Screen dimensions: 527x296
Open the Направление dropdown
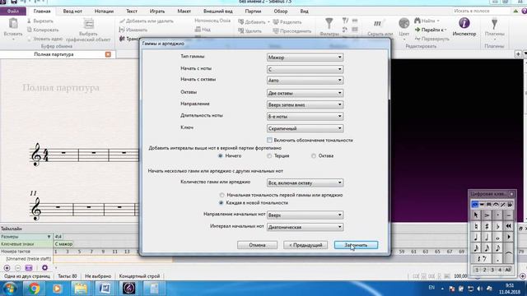(305, 104)
